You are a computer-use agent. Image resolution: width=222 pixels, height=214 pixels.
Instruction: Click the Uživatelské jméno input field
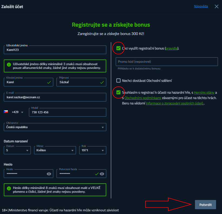coord(55,50)
